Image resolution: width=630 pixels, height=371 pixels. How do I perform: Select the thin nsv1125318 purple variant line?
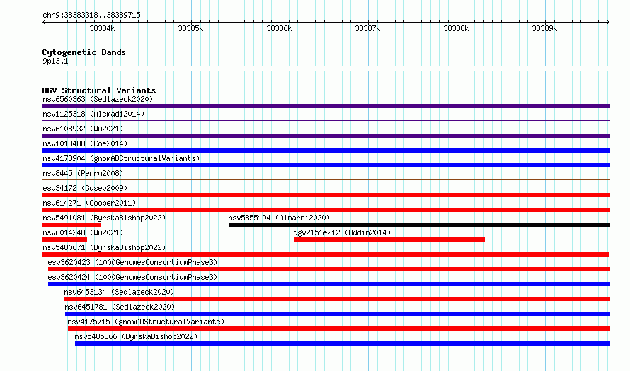point(326,120)
